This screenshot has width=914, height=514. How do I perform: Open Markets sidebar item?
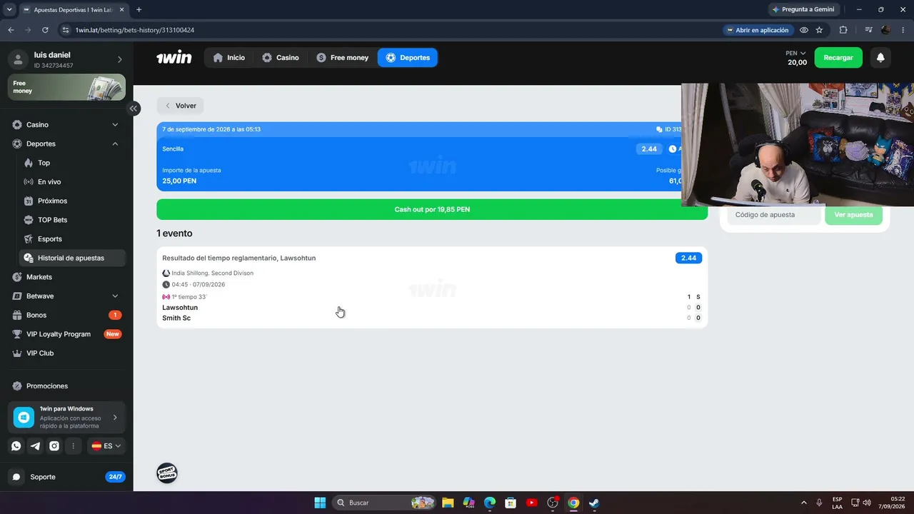pyautogui.click(x=66, y=277)
